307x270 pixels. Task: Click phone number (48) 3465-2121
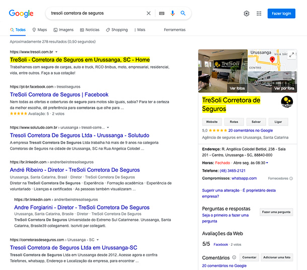tap(233, 171)
